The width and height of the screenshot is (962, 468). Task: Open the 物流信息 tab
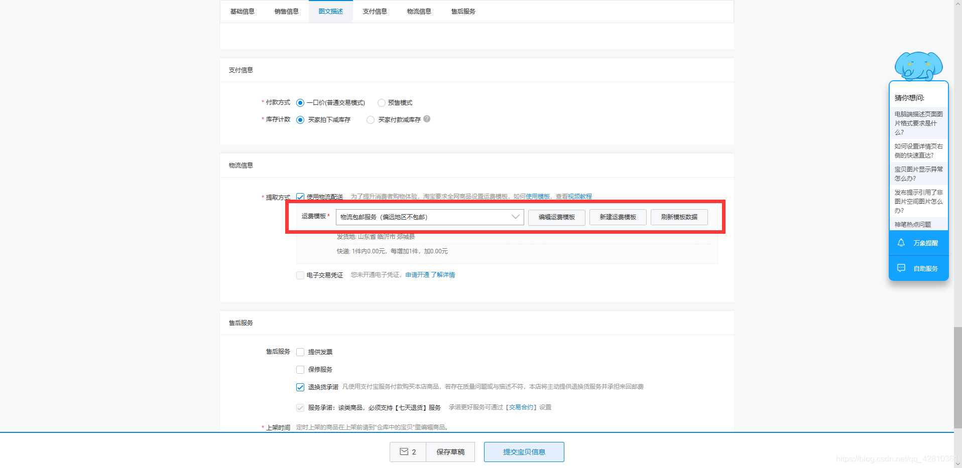coord(419,12)
